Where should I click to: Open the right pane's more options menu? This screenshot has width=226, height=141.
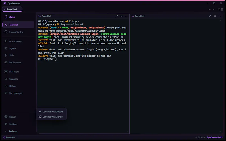click(220, 16)
